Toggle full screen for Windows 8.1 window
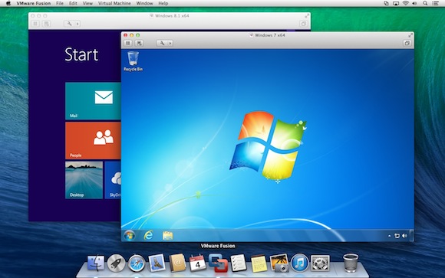 pos(307,15)
